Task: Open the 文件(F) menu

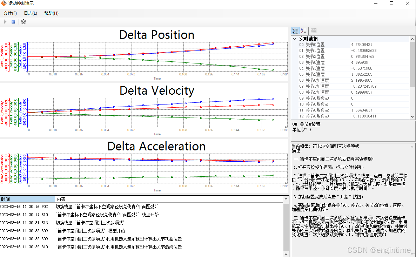Action: [x=10, y=13]
